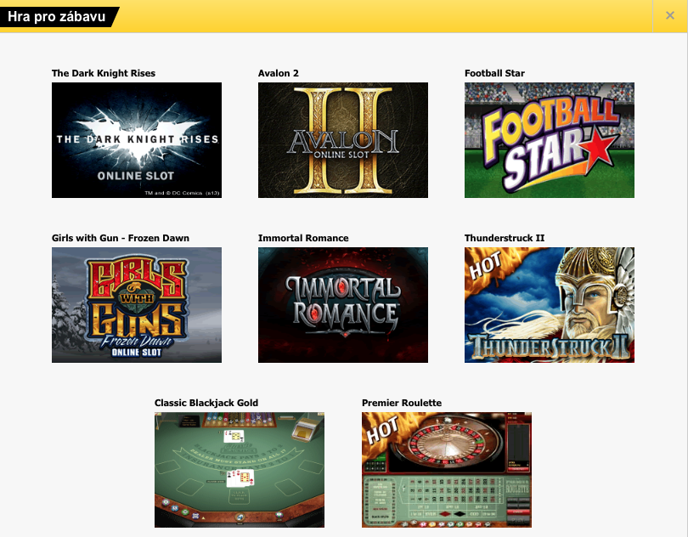Click the 'Avalon 2' title label
Viewport: 688px width, 537px height.
click(x=279, y=73)
